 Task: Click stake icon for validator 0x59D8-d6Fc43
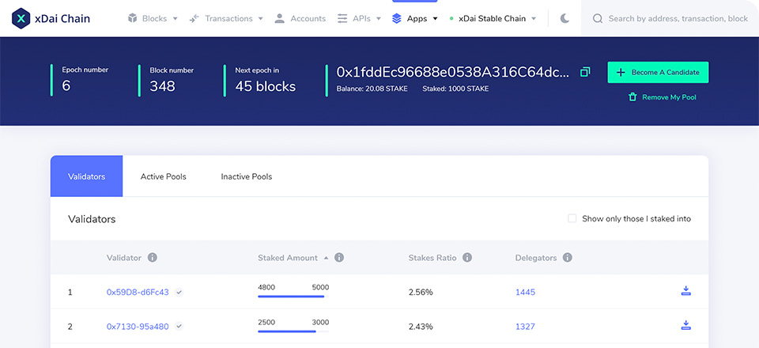coord(685,291)
